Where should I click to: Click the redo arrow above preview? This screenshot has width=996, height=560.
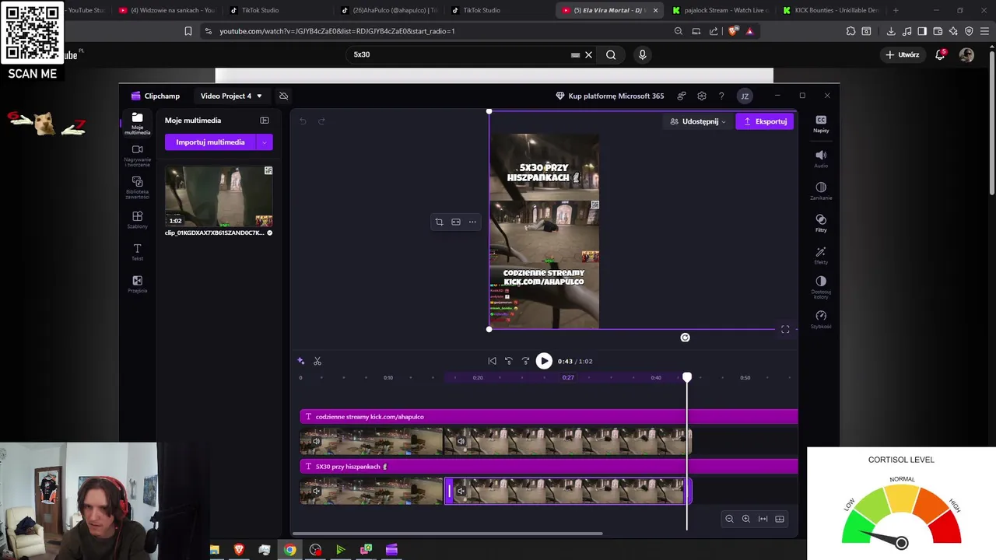click(x=321, y=121)
